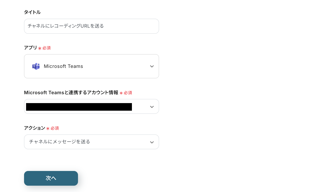Click the chevron on the アクション dropdown
Viewport: 316px width, 192px height.
tap(152, 142)
